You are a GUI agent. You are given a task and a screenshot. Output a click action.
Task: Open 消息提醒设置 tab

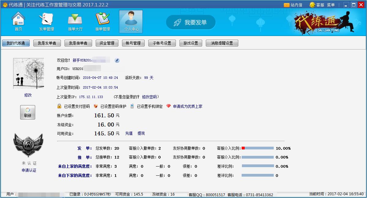(222, 43)
